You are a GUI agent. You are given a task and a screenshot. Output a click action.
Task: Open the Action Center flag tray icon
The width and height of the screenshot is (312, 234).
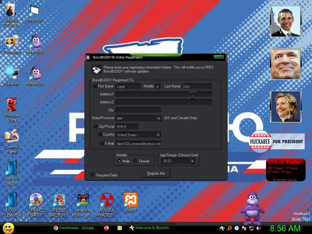244,228
